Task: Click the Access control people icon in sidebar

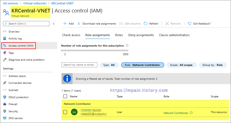Action: point(5,46)
